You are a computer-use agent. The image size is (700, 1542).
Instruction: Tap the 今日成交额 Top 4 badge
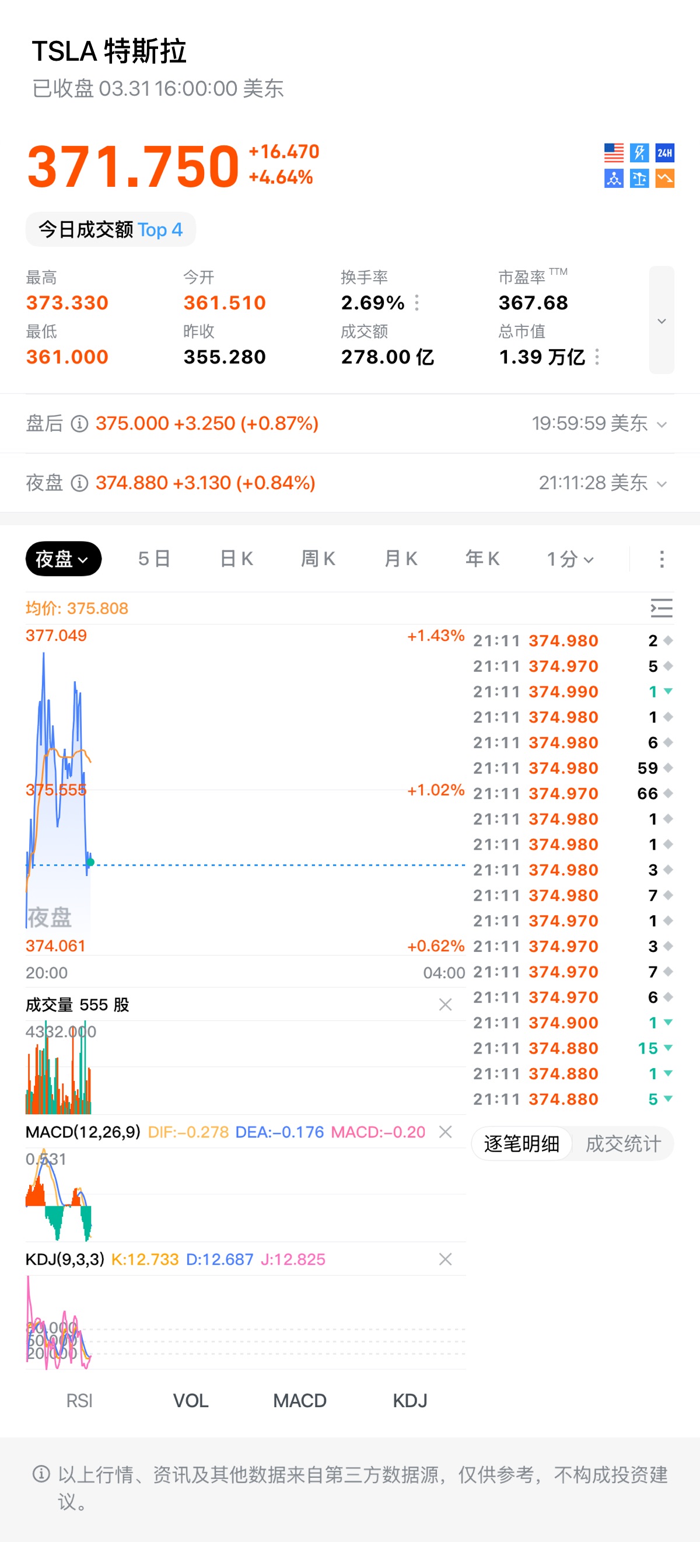click(111, 230)
